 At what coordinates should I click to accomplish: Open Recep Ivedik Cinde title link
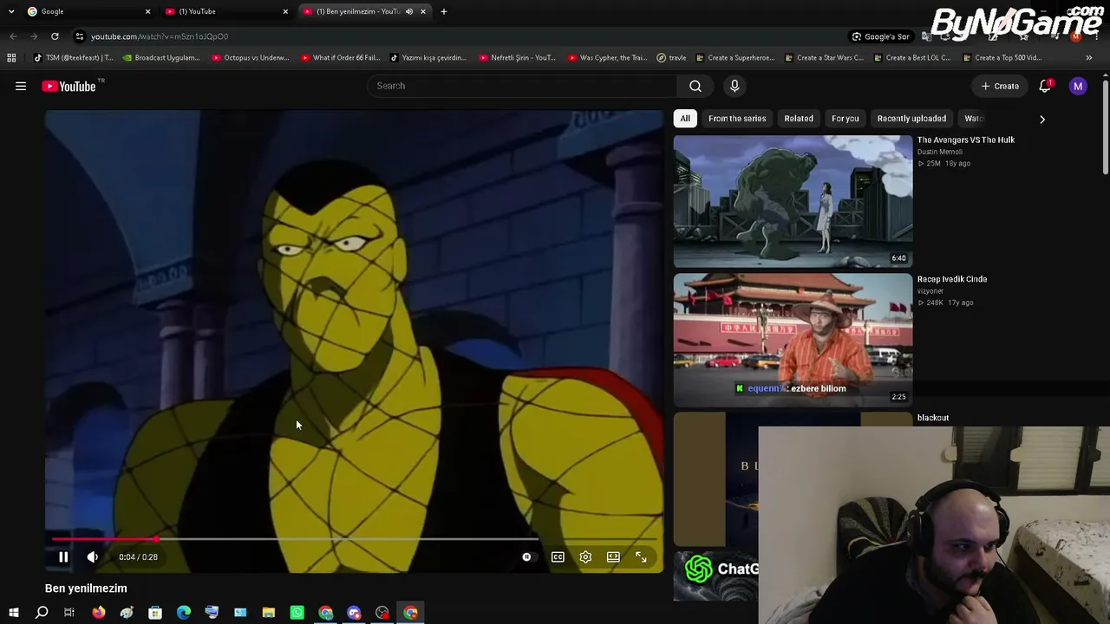tap(952, 279)
